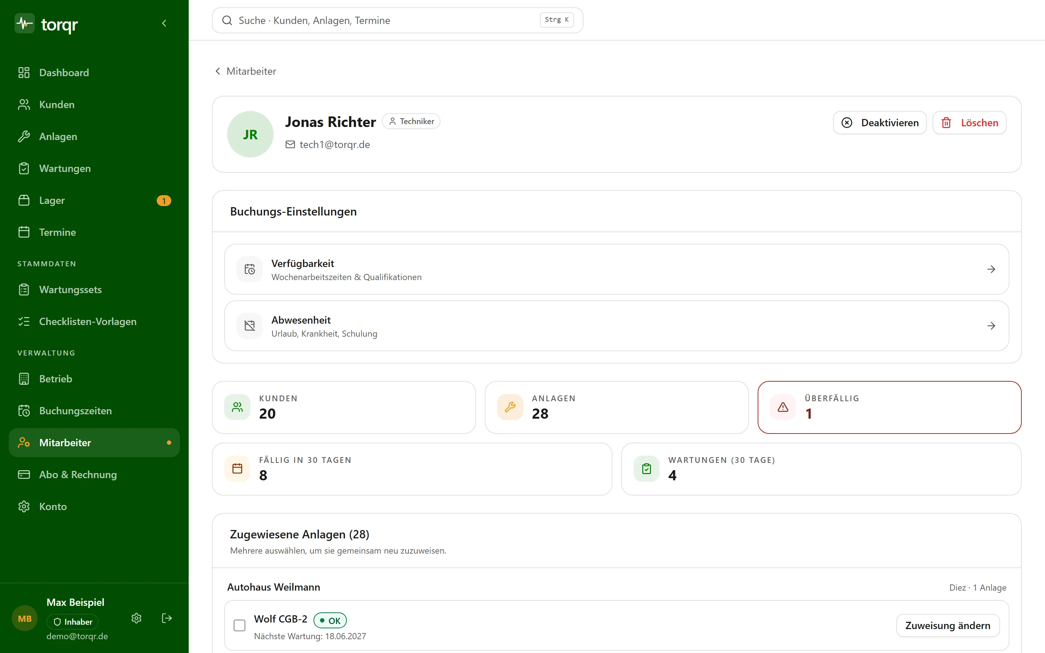Screen dimensions: 1045x653
Task: Open Abwesenheit settings via arrow
Action: pos(991,326)
